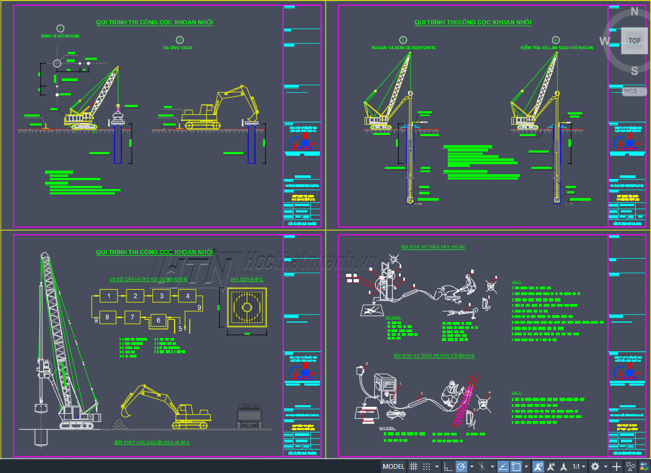The width and height of the screenshot is (651, 473).
Task: Toggle object snap tracking
Action: point(503,467)
